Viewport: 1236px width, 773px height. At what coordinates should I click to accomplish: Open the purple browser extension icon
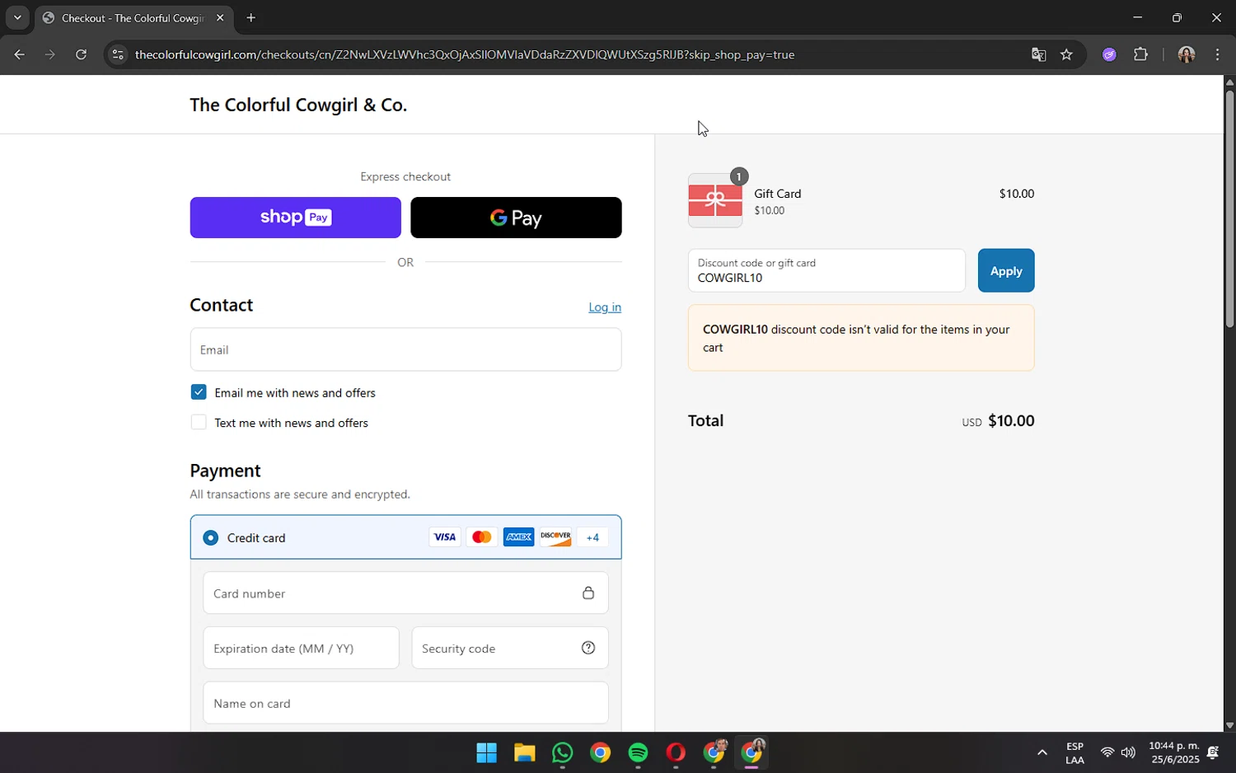1109,54
